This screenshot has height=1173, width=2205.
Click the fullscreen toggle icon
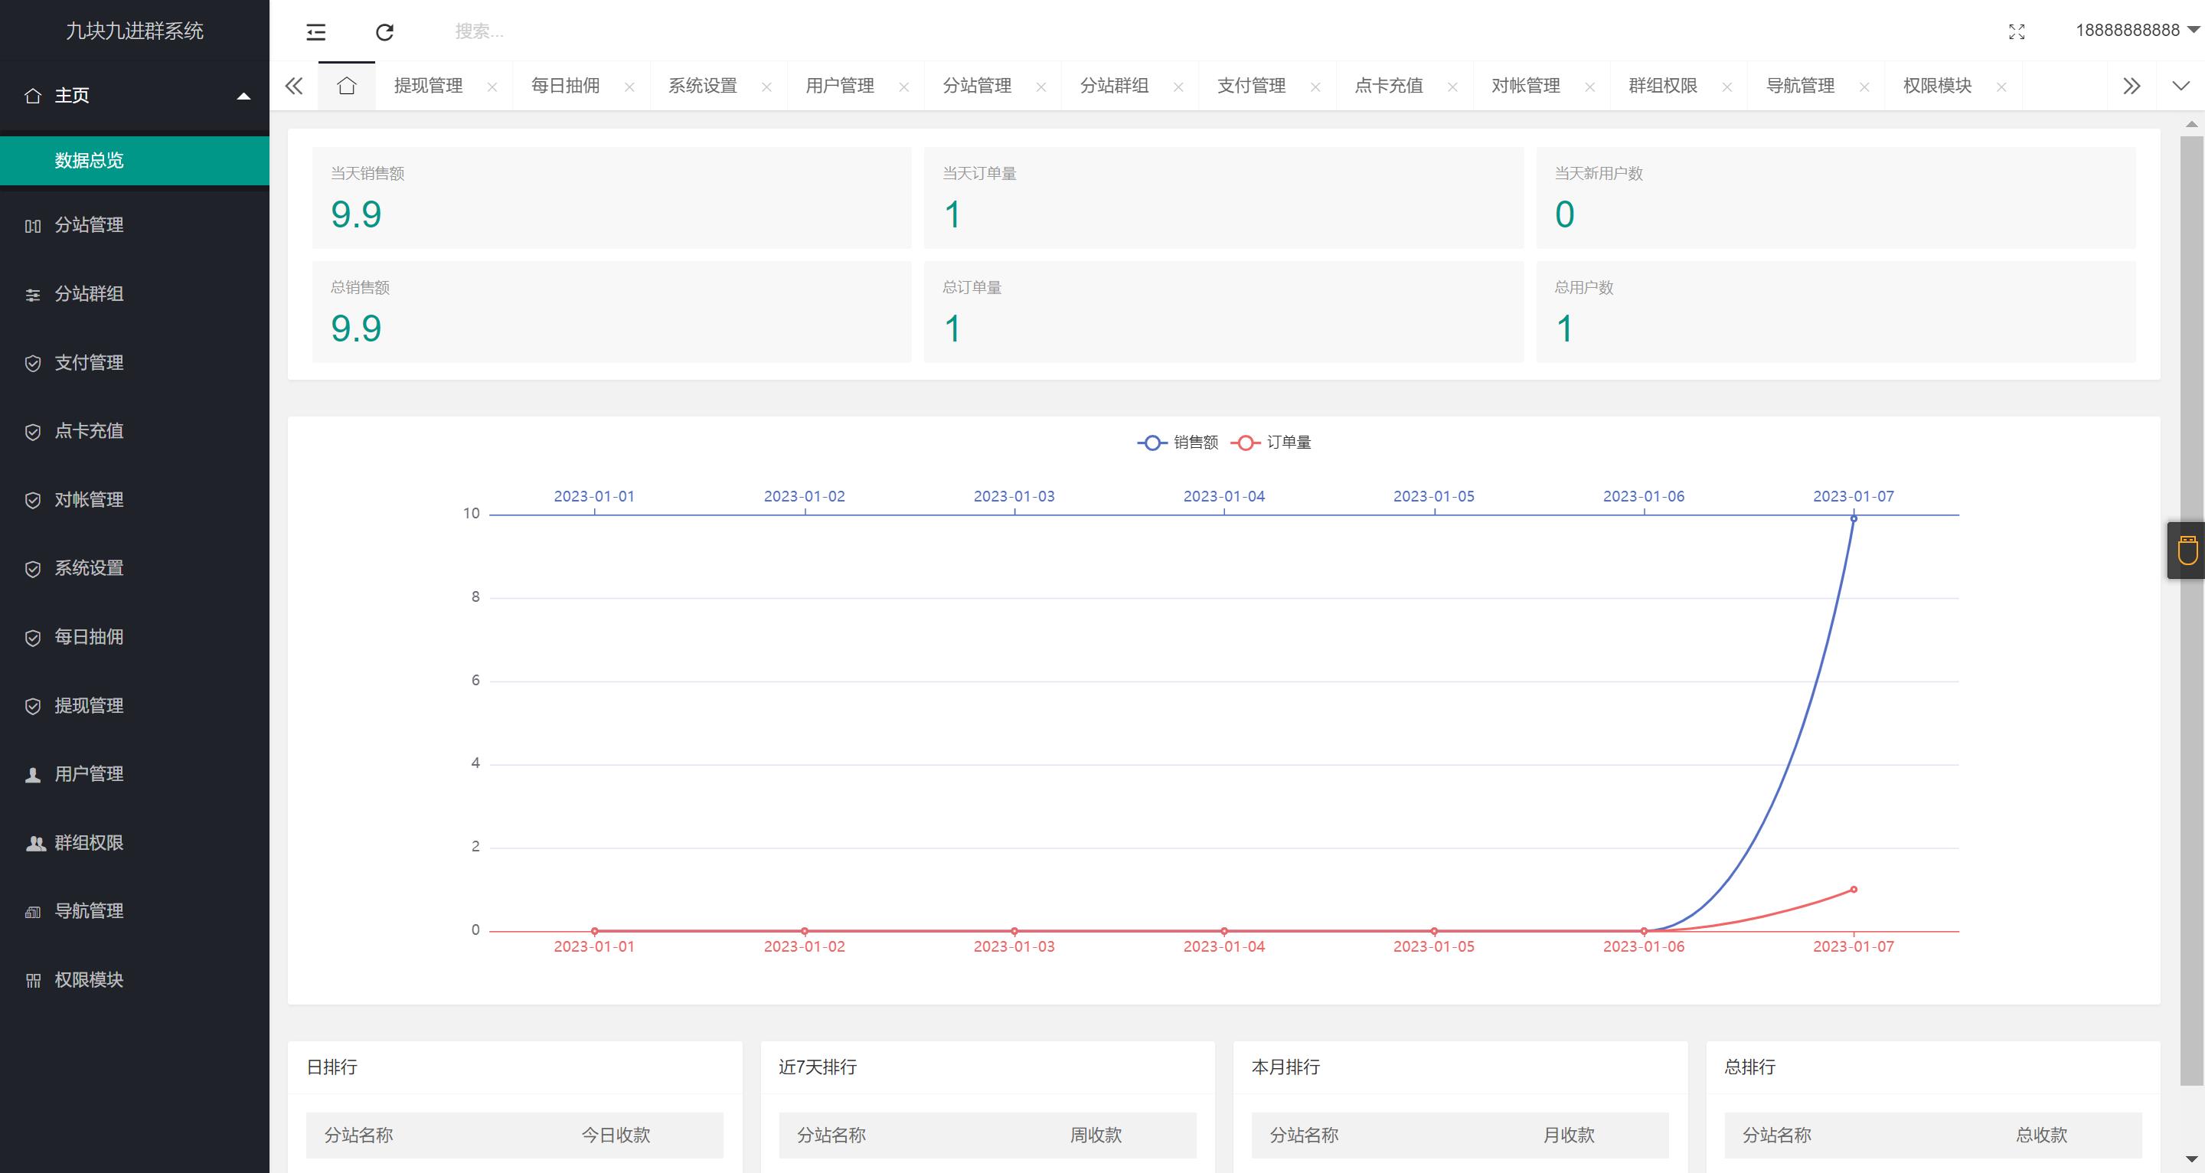(x=2017, y=32)
